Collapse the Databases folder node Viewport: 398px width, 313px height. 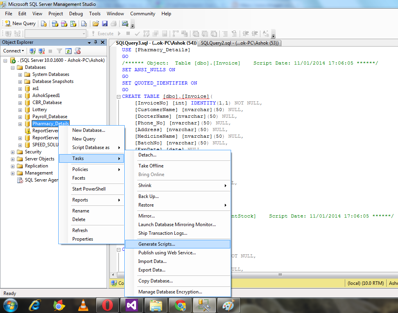pyautogui.click(x=13, y=68)
